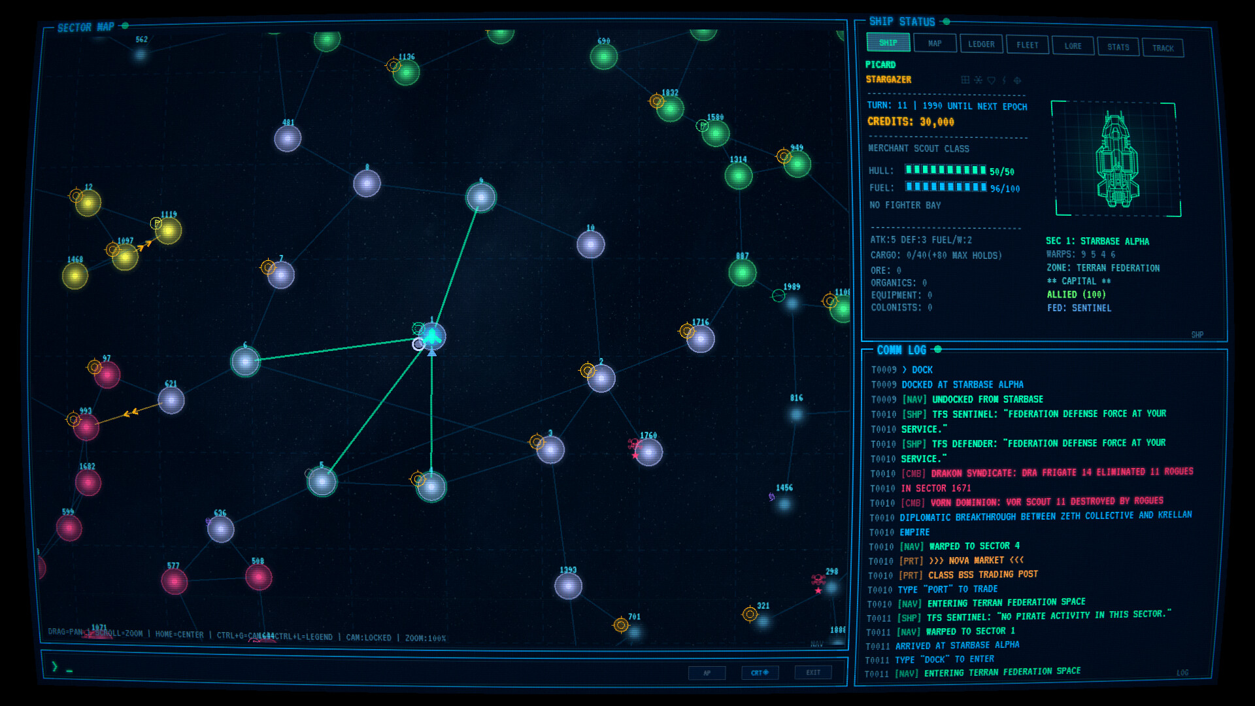This screenshot has height=706, width=1255.
Task: Select sector 1393 node
Action: point(569,586)
